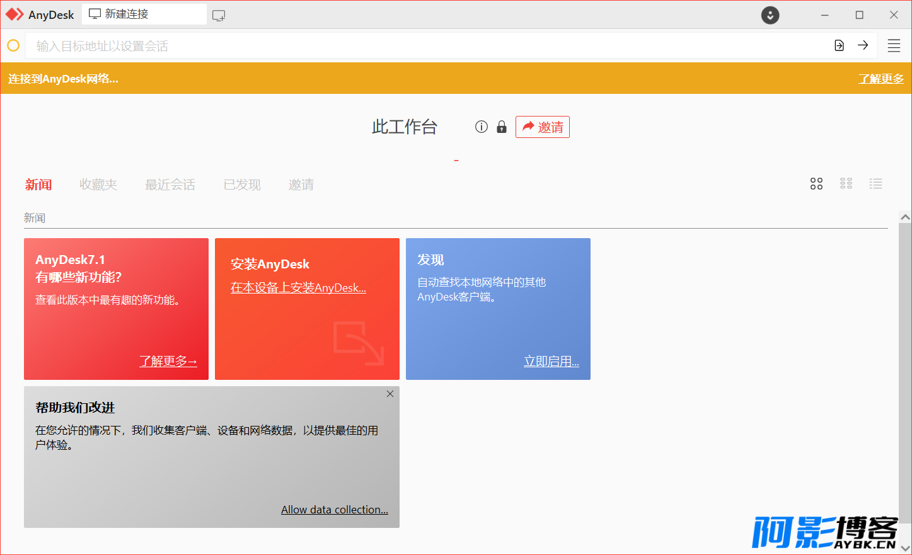This screenshot has height=555, width=912.
Task: Click the connect arrow icon
Action: 863,45
